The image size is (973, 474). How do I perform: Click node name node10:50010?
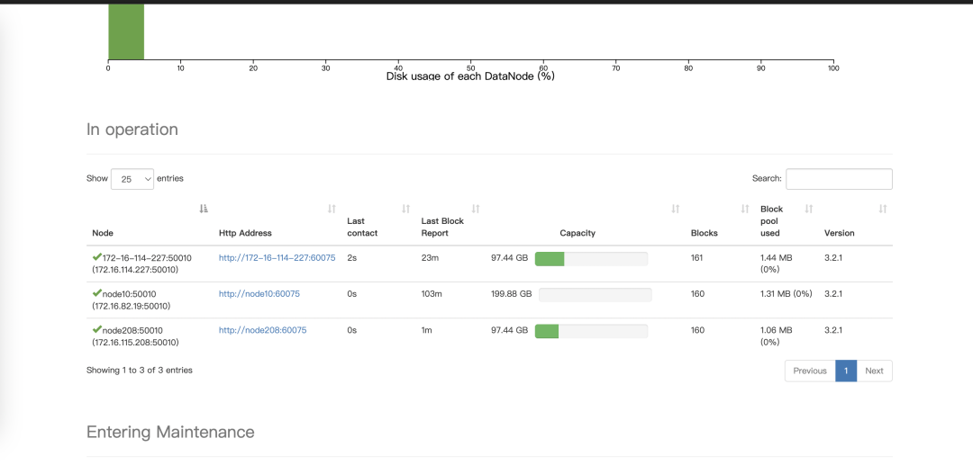pos(129,294)
